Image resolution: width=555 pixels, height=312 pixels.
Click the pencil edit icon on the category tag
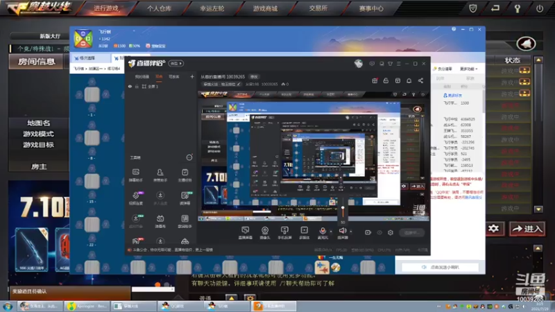pyautogui.click(x=239, y=84)
